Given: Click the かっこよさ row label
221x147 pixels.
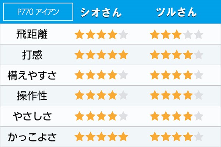Looking at the screenshot, I should tap(32, 137).
